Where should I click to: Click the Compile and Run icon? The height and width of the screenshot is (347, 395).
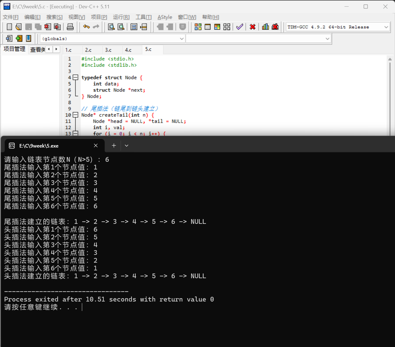click(217, 27)
